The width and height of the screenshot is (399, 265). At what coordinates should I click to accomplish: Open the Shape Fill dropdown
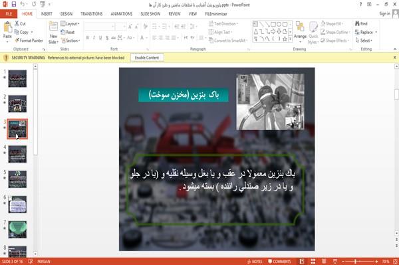click(x=332, y=24)
